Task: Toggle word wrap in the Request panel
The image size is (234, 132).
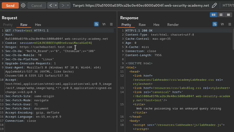Action: point(96,24)
